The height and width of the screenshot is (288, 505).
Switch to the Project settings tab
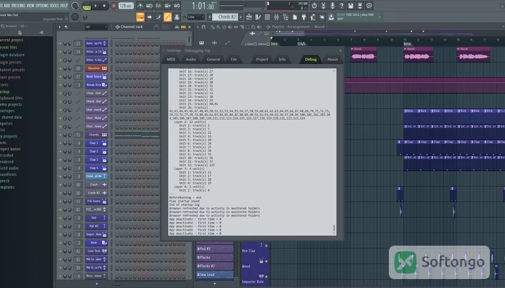point(262,59)
